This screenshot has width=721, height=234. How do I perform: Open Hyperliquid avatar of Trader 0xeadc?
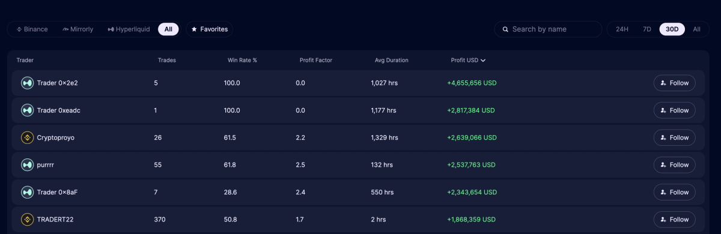tap(27, 110)
